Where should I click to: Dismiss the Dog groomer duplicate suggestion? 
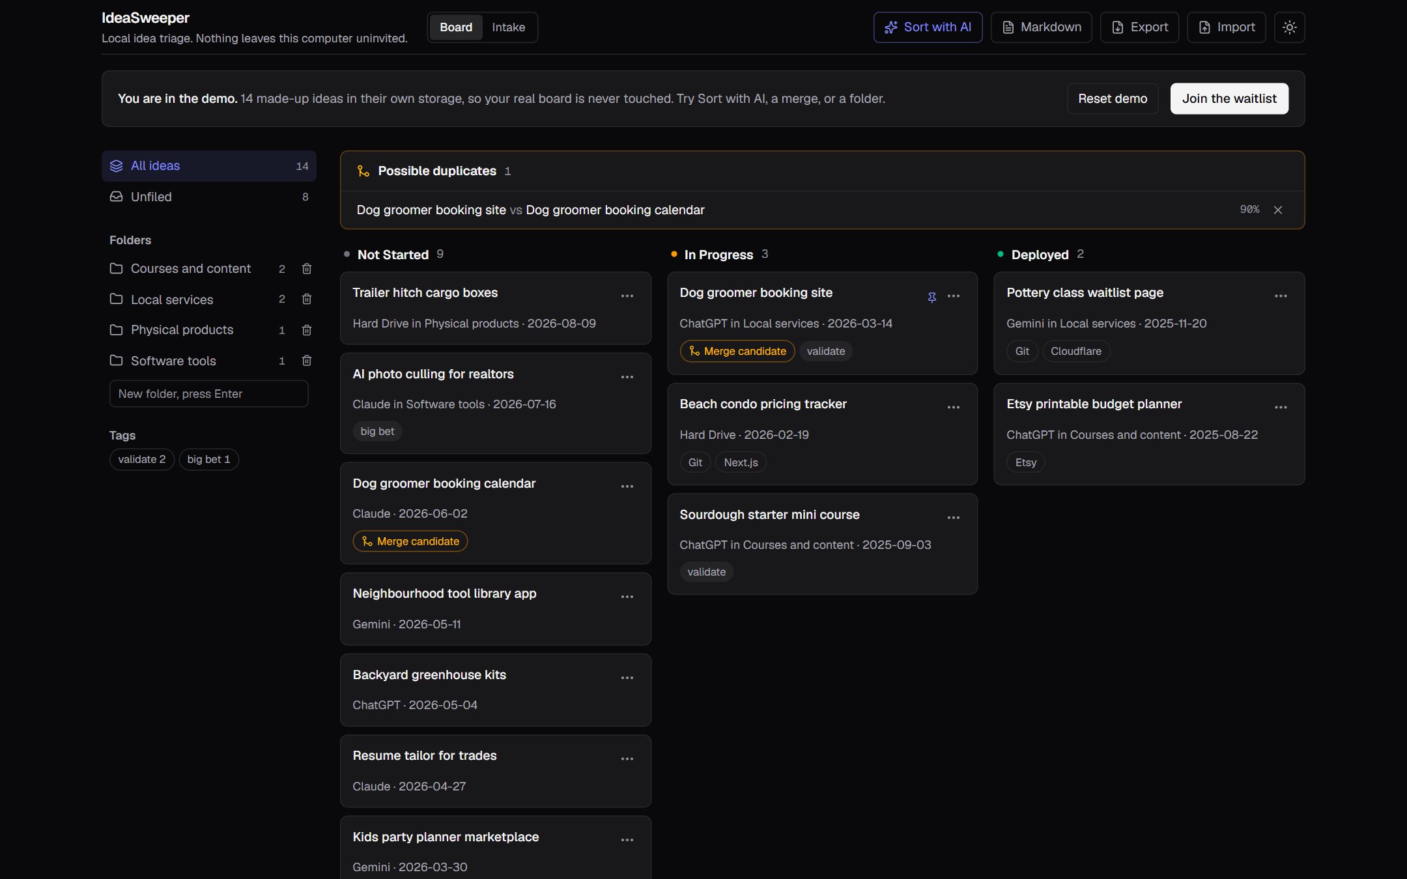click(1278, 210)
